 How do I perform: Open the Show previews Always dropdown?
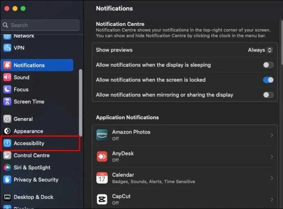[x=260, y=50]
